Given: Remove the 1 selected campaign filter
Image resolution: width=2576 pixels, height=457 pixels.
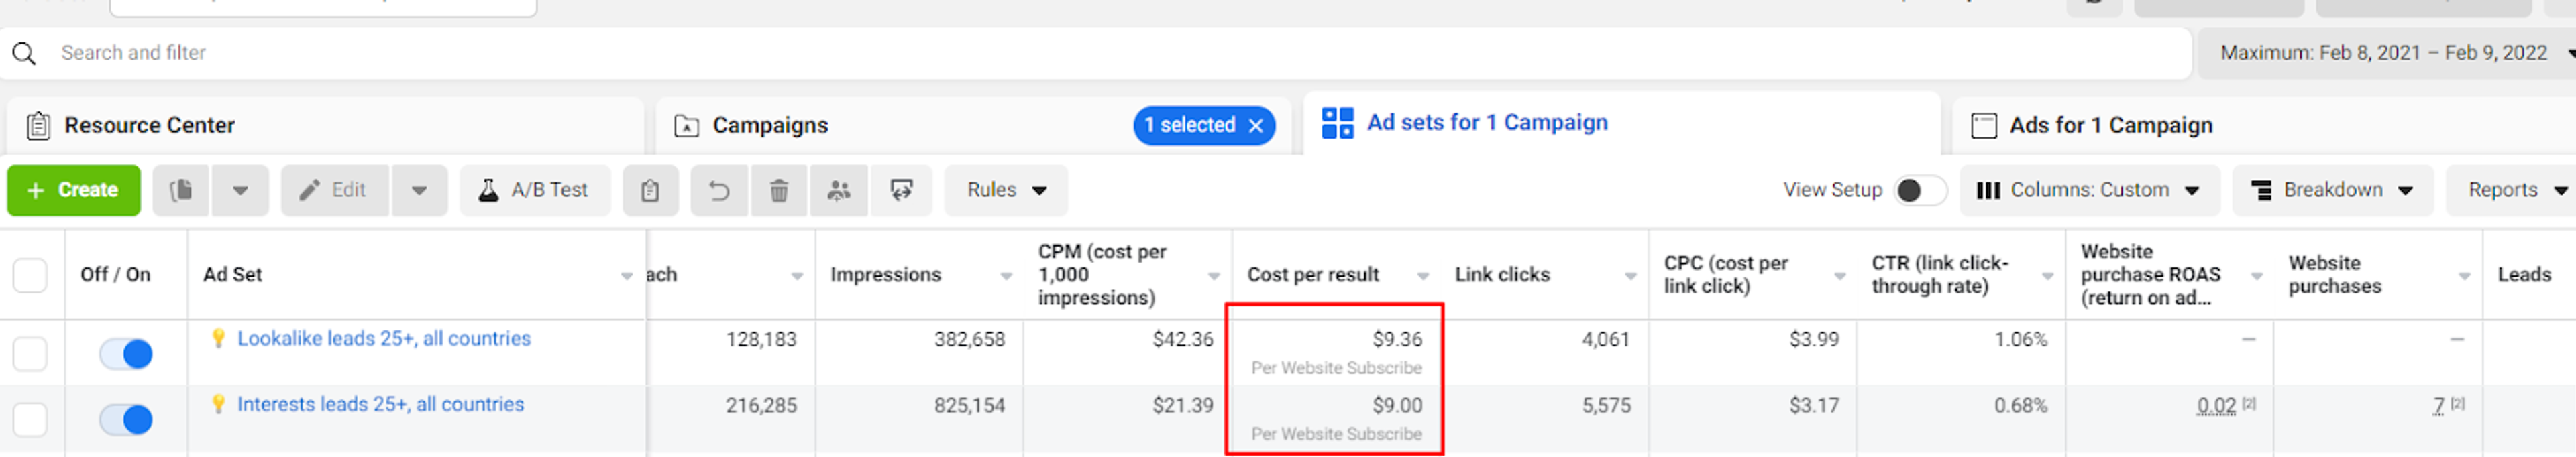Looking at the screenshot, I should (1256, 126).
